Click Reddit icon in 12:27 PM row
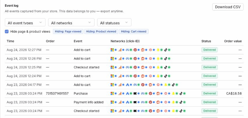The image size is (248, 118). click(x=143, y=50)
